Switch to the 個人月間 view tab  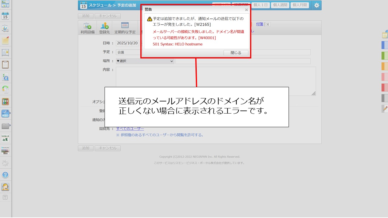pos(299,5)
